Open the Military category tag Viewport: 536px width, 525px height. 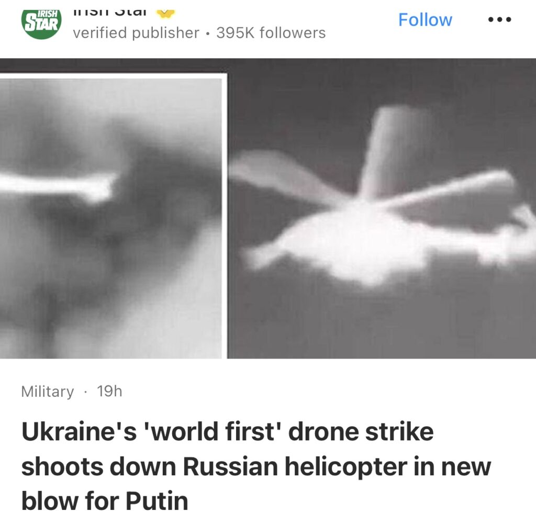click(x=48, y=392)
